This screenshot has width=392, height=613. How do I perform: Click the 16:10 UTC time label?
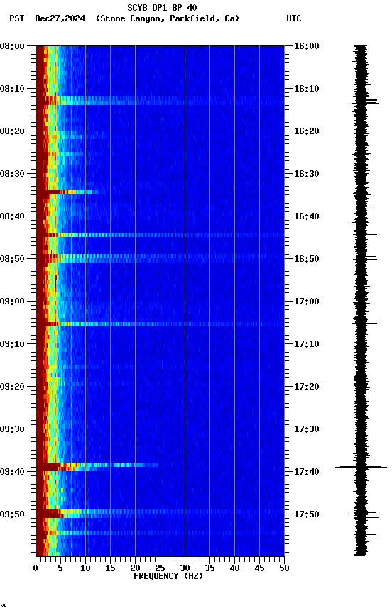(307, 89)
